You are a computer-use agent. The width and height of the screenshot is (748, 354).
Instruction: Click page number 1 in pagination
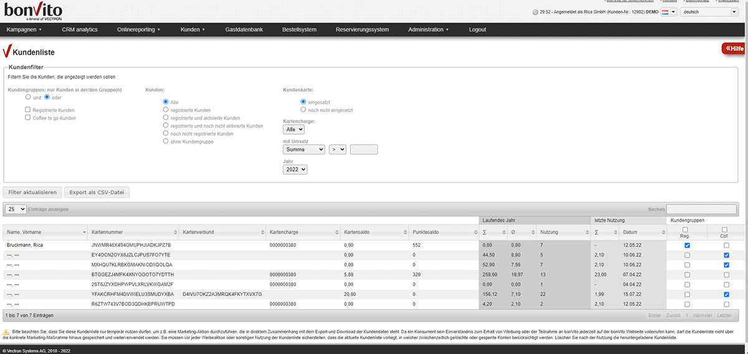pyautogui.click(x=686, y=316)
